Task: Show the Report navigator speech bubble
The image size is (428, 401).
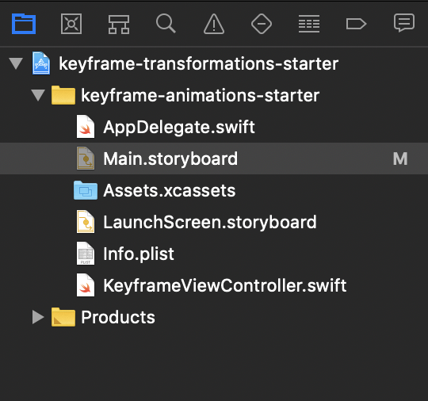Action: pyautogui.click(x=404, y=23)
